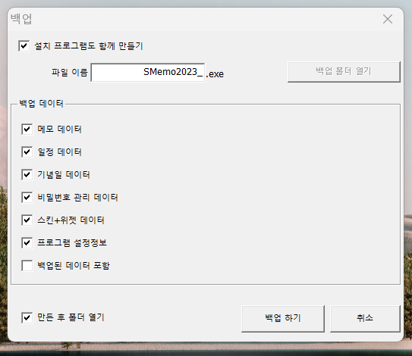Toggle the 메모 데이터 checkbox
Image resolution: width=412 pixels, height=356 pixels.
click(27, 130)
